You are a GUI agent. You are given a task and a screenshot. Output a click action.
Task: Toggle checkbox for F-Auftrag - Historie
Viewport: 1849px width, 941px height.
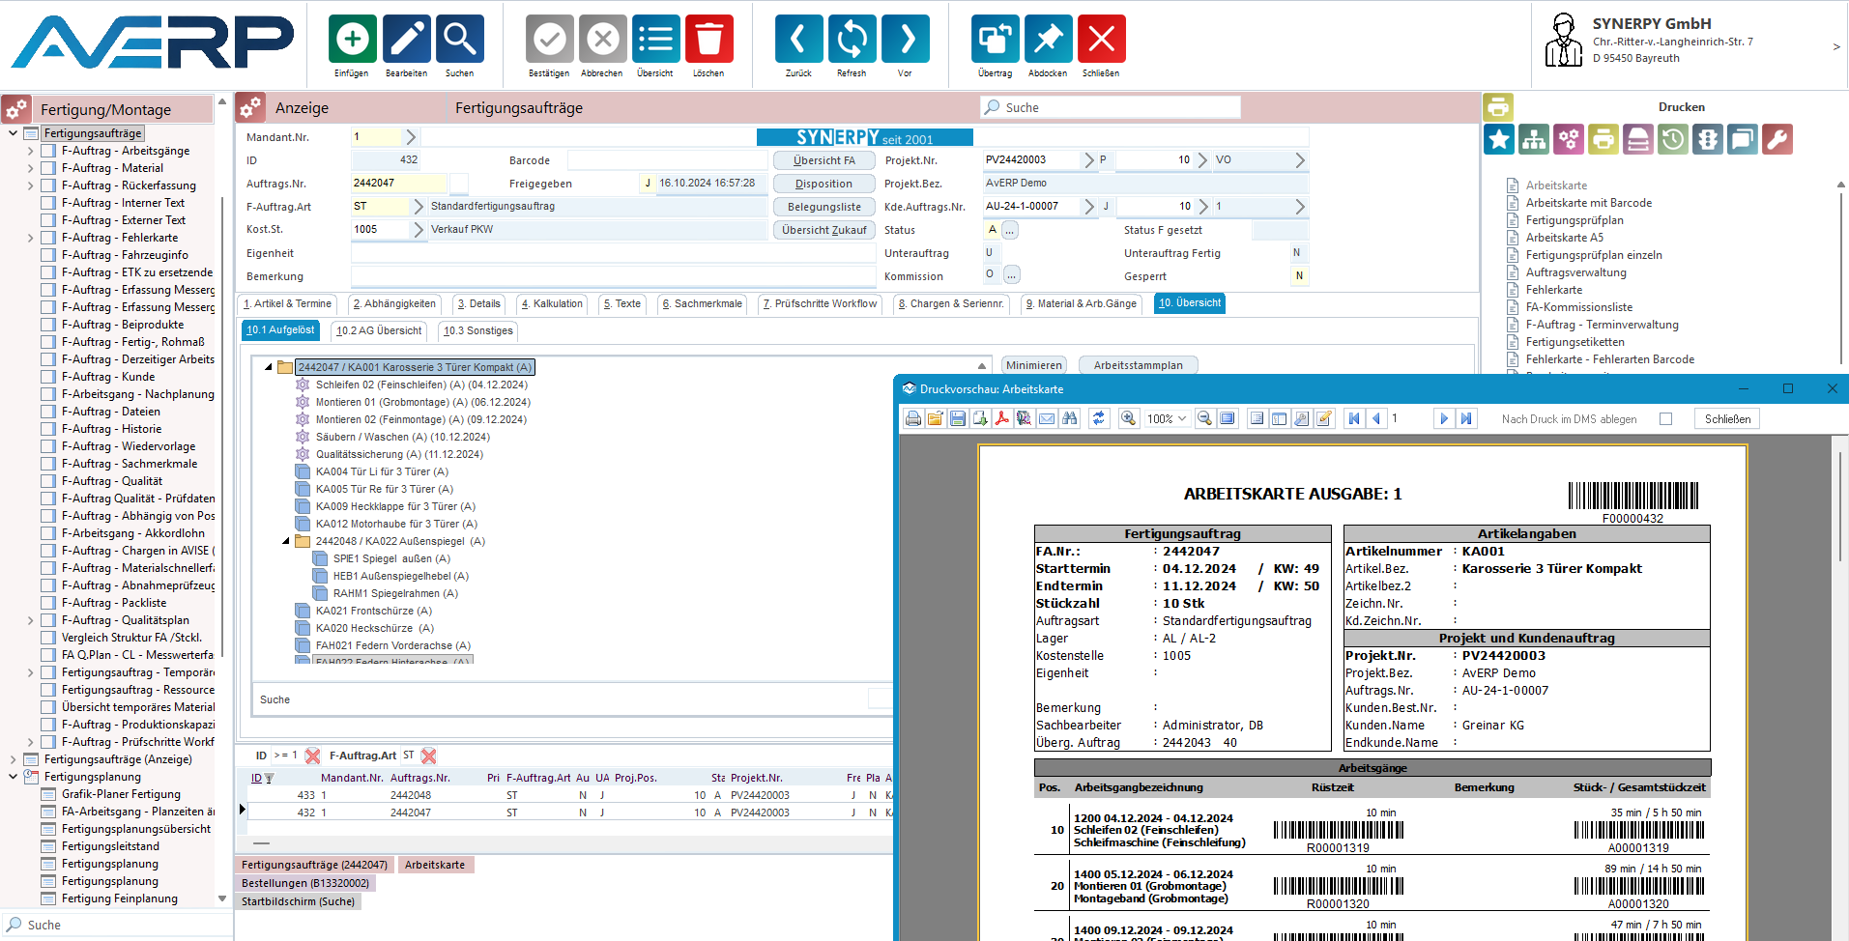(48, 429)
